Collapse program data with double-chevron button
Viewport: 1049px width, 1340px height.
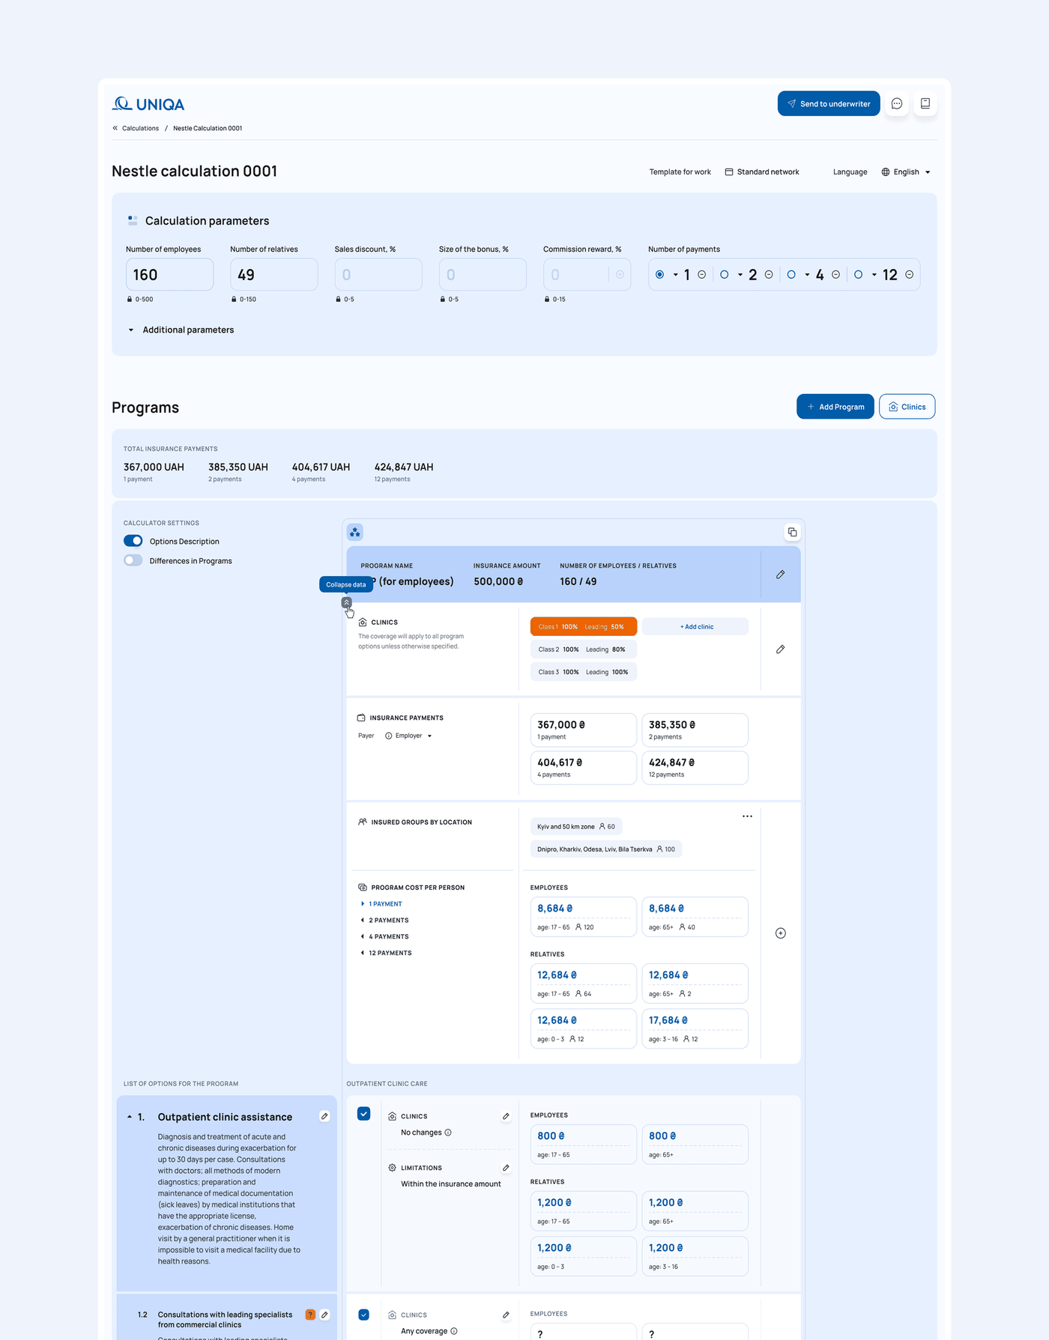[x=346, y=602]
